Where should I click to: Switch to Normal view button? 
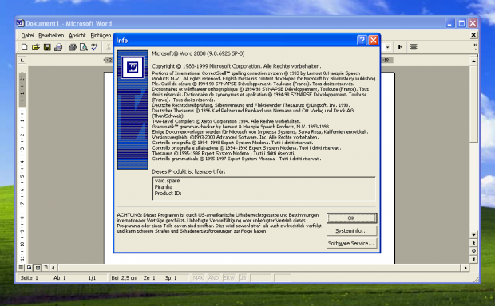coord(21,268)
